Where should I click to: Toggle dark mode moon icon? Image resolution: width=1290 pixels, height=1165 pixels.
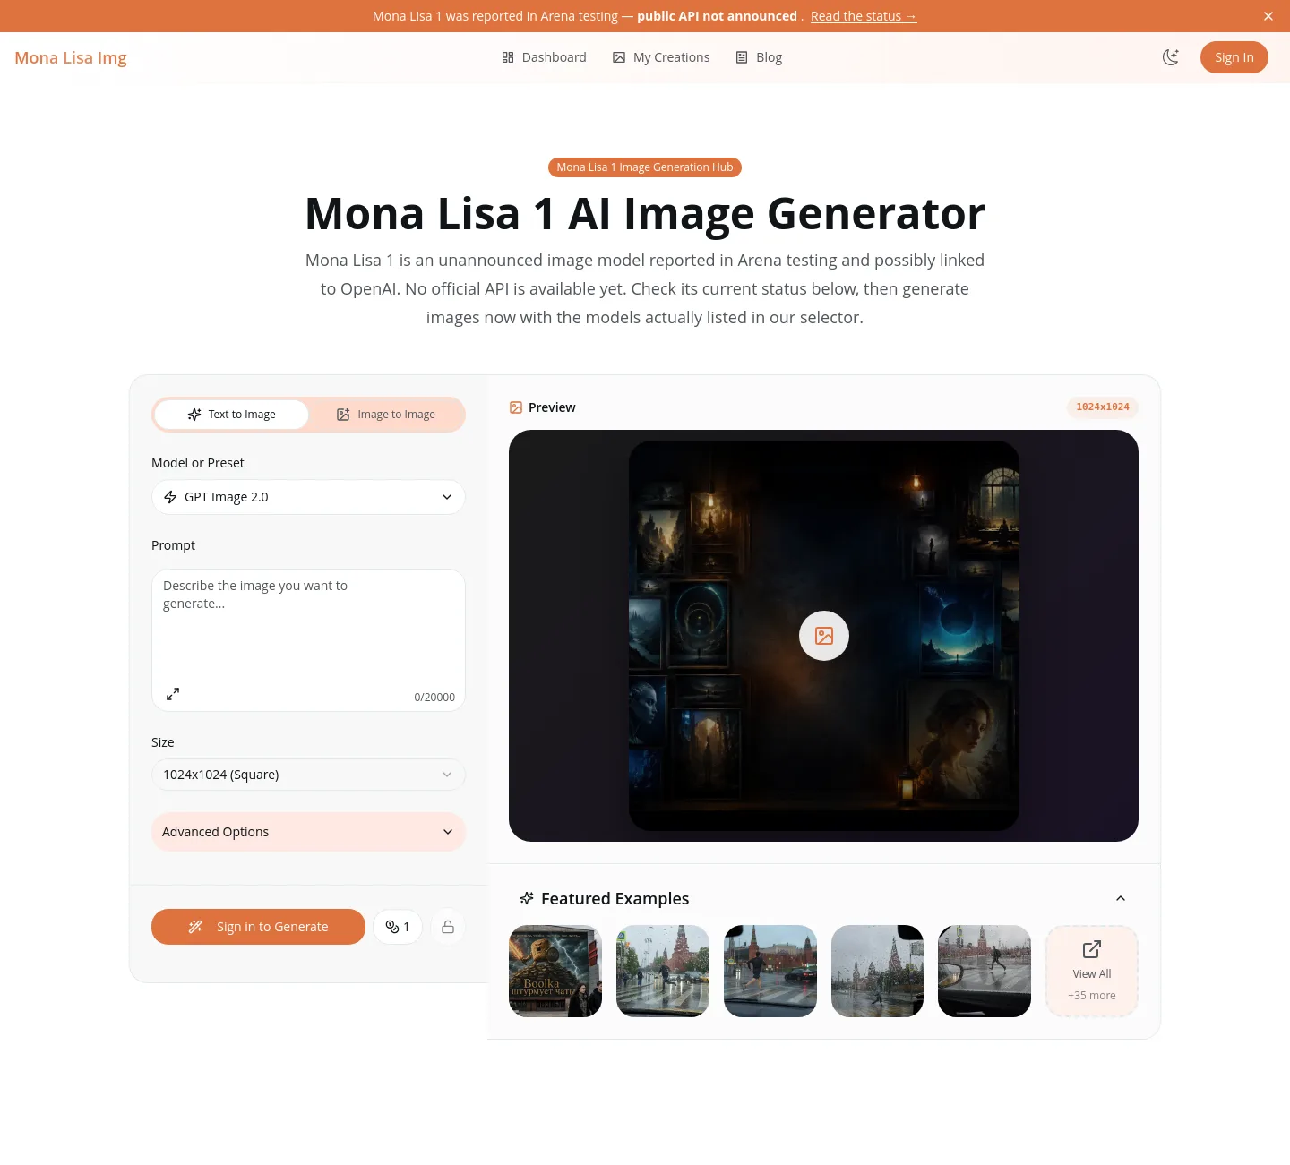pos(1171,57)
